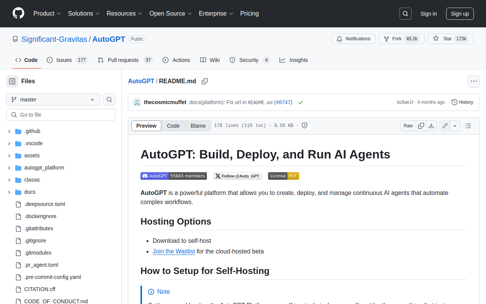Open .gitignore file in tree
The image size is (486, 304).
pyautogui.click(x=35, y=241)
